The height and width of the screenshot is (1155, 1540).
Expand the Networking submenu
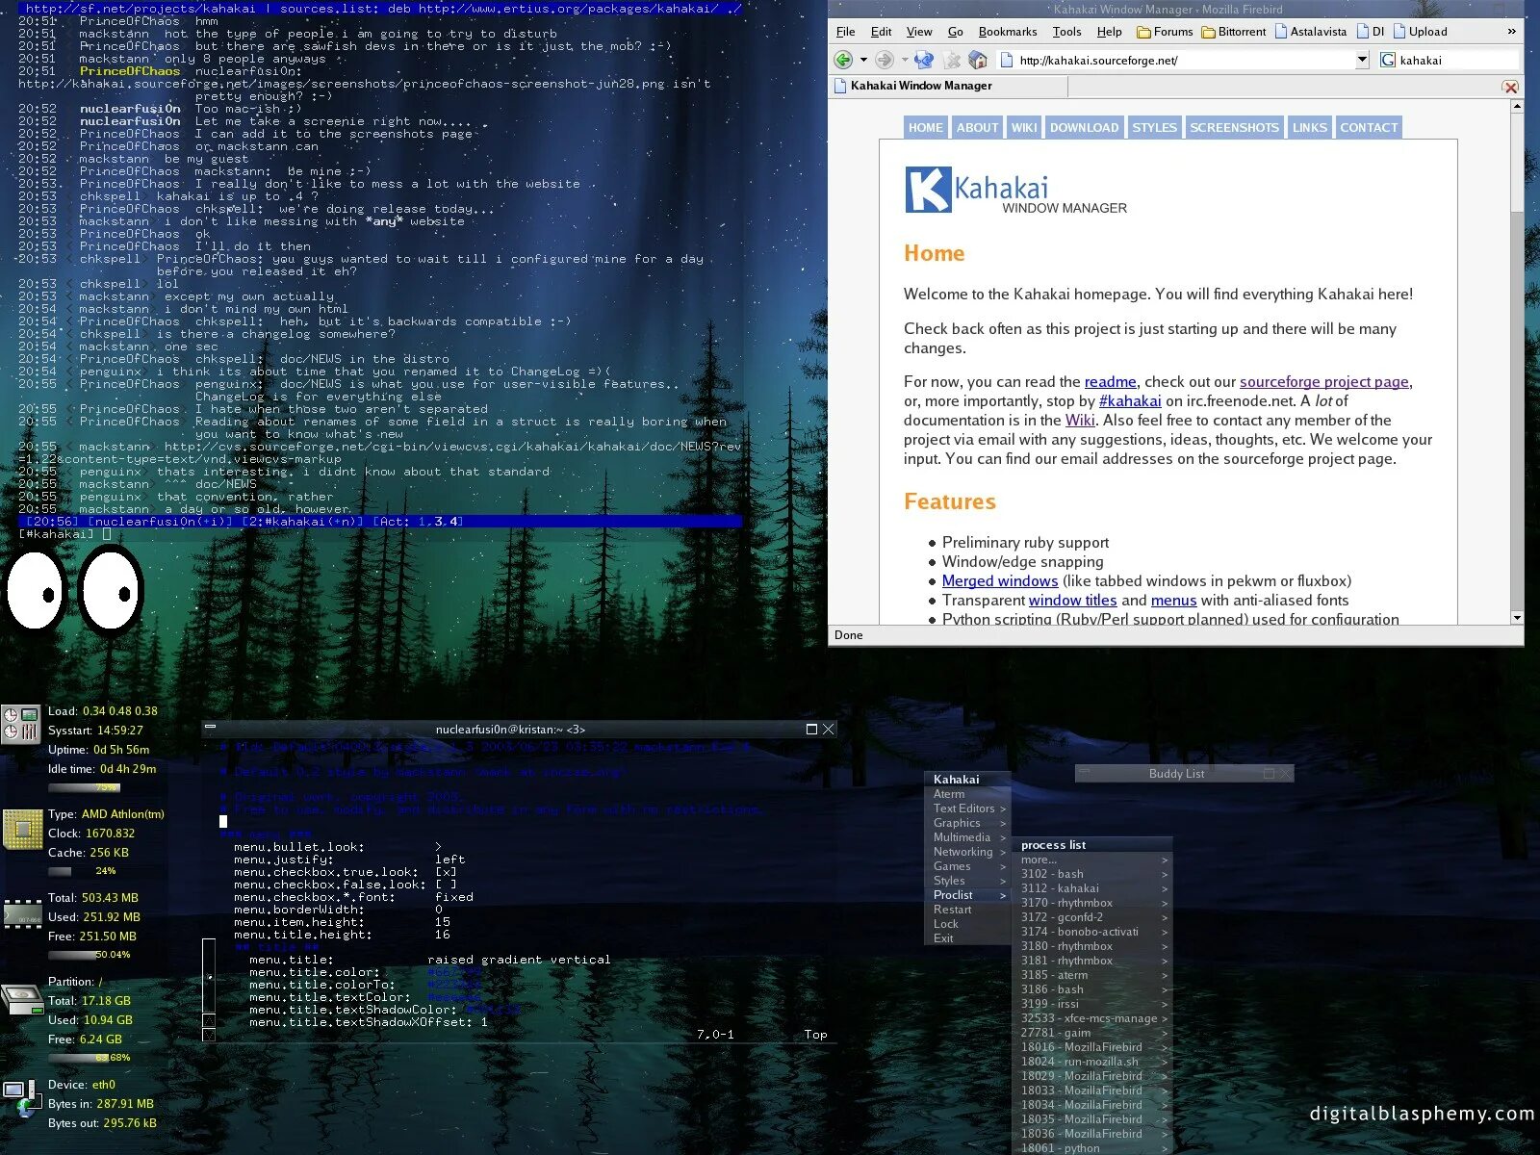click(x=969, y=852)
